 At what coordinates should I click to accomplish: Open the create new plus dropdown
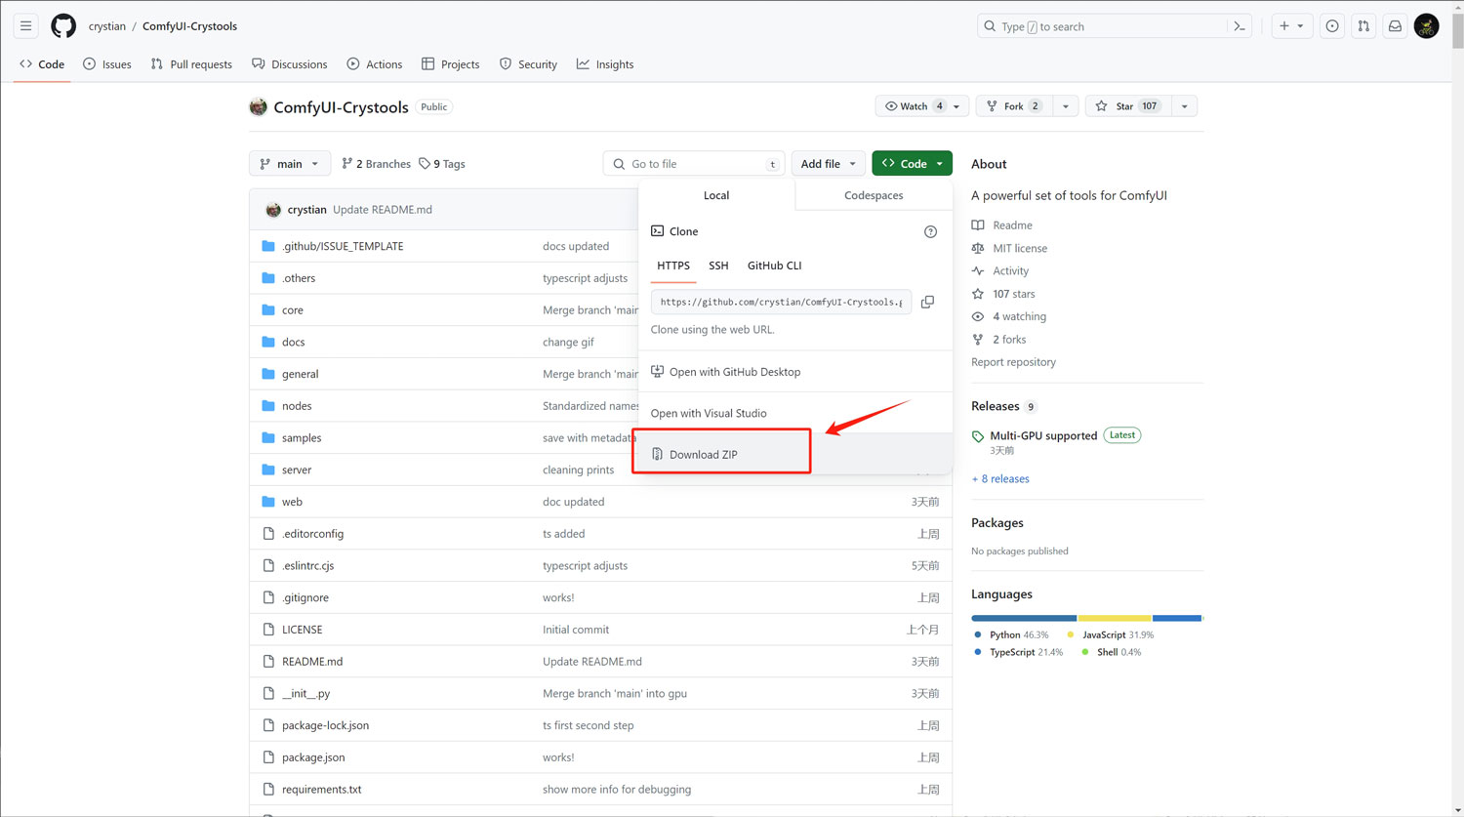(1290, 26)
